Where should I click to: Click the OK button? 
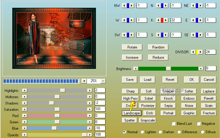[192, 80]
